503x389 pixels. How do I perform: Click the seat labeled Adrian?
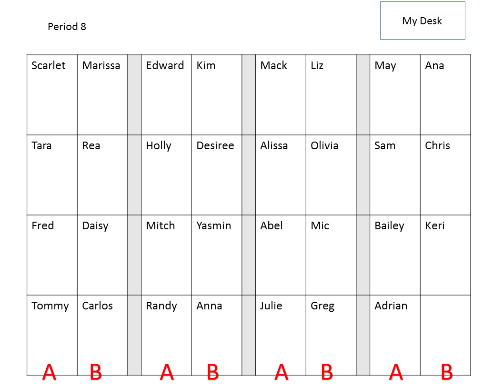pyautogui.click(x=395, y=335)
